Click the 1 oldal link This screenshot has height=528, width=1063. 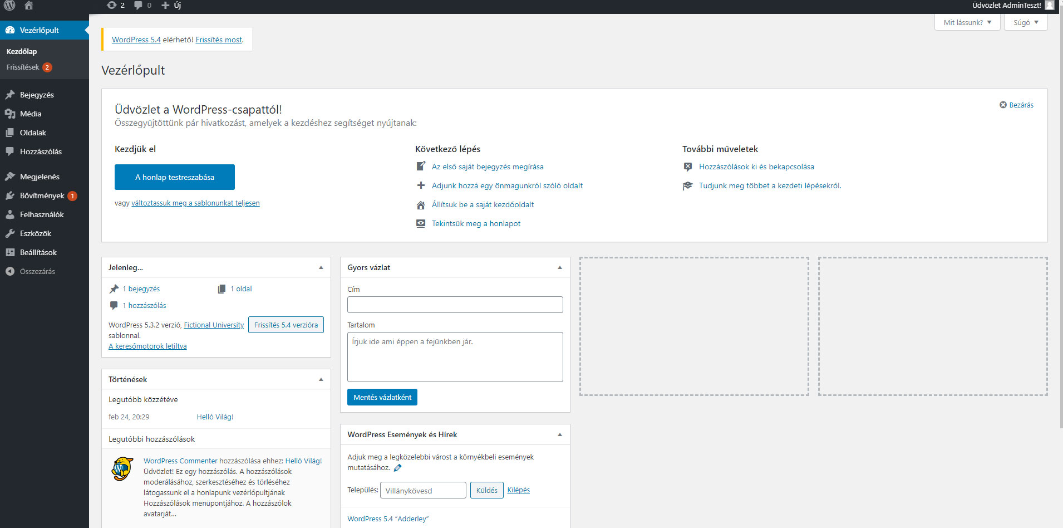point(241,289)
